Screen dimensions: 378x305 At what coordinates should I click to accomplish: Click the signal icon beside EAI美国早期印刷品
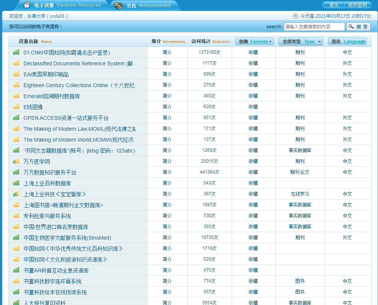(x=16, y=74)
